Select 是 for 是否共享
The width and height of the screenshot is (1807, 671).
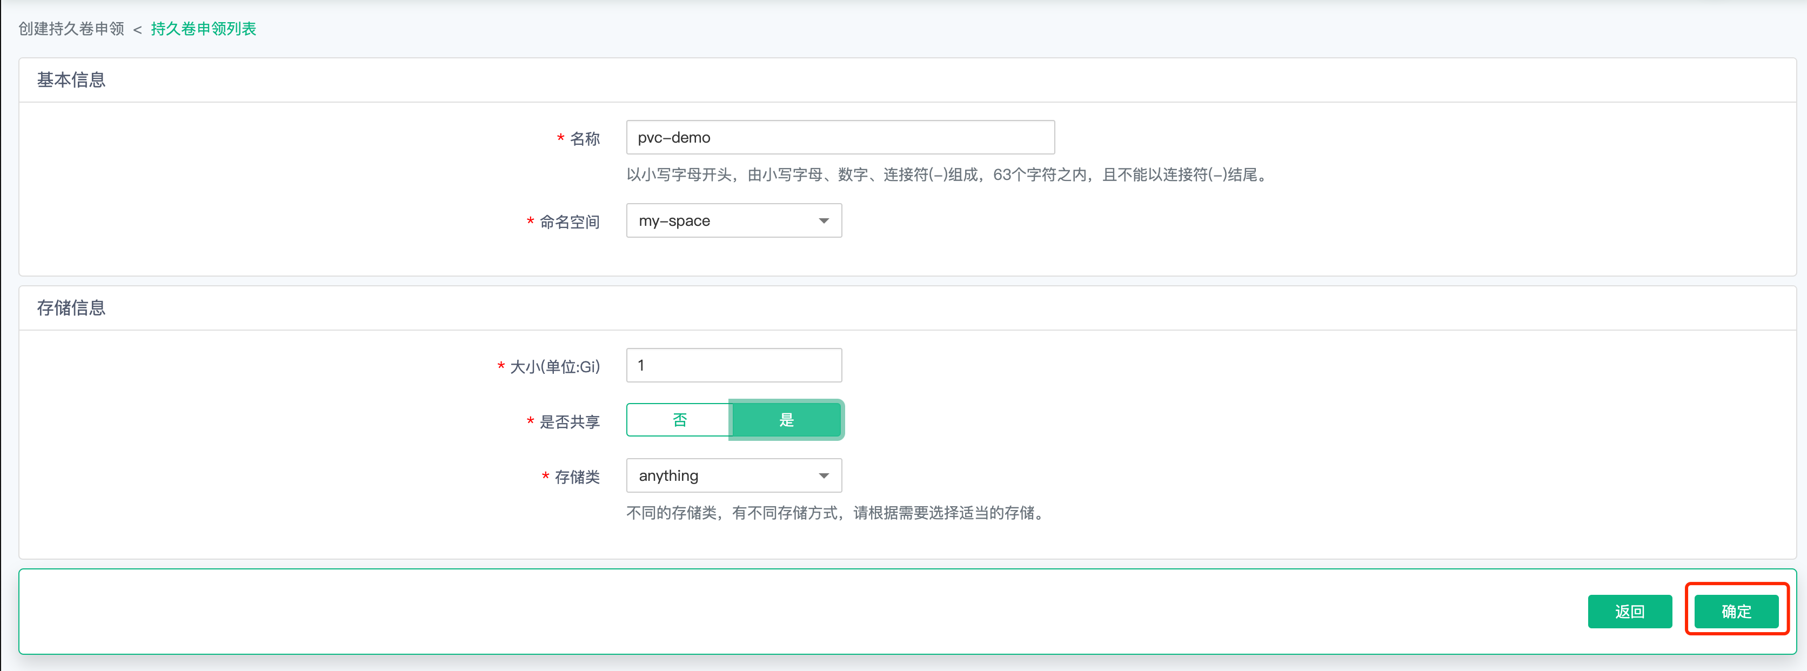coord(786,420)
